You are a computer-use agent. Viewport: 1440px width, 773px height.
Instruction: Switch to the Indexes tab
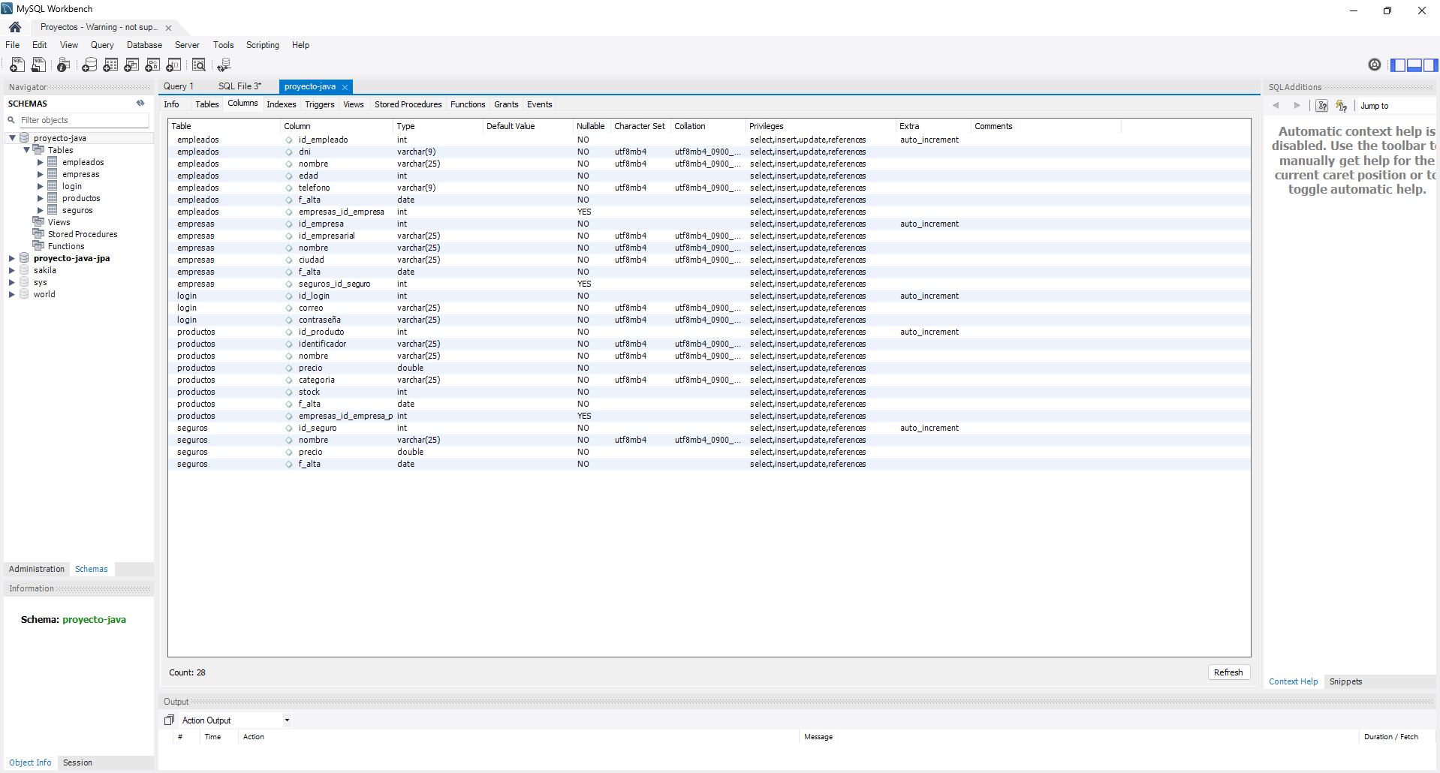tap(282, 104)
